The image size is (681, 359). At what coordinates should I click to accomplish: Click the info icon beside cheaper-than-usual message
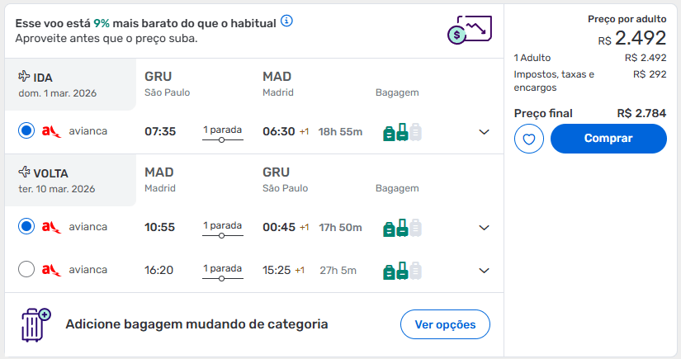pyautogui.click(x=286, y=21)
